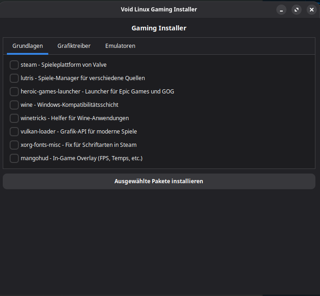This screenshot has width=320, height=296.
Task: Check the xorg-fonts-misc checkbox
Action: 14,145
